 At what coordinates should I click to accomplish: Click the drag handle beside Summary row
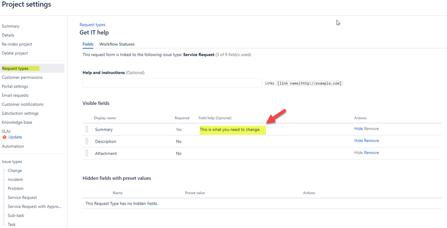click(x=87, y=129)
